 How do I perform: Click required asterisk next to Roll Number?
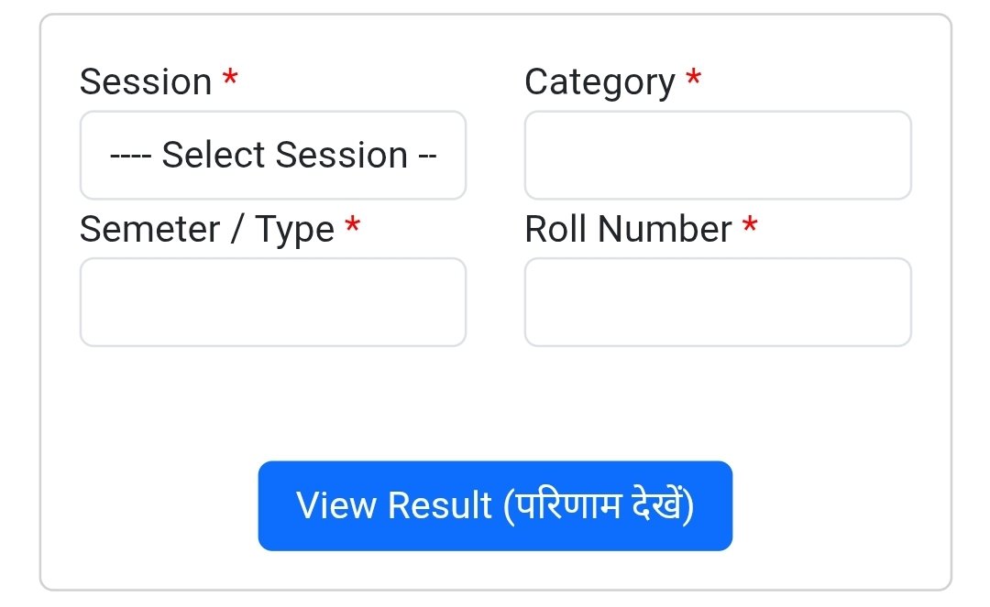[750, 226]
